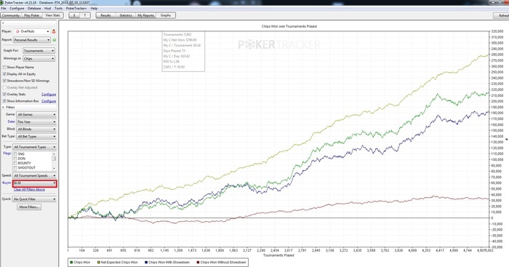Uncheck Display All-in Equity
The width and height of the screenshot is (509, 267).
pos(4,74)
